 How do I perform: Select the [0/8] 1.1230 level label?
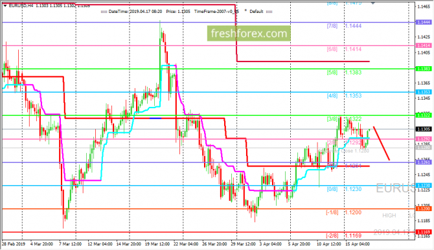(x=344, y=189)
